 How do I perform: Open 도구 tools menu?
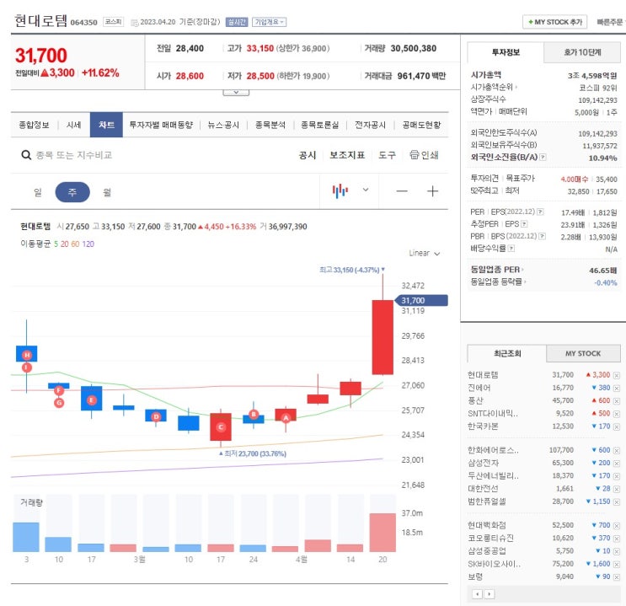point(388,155)
